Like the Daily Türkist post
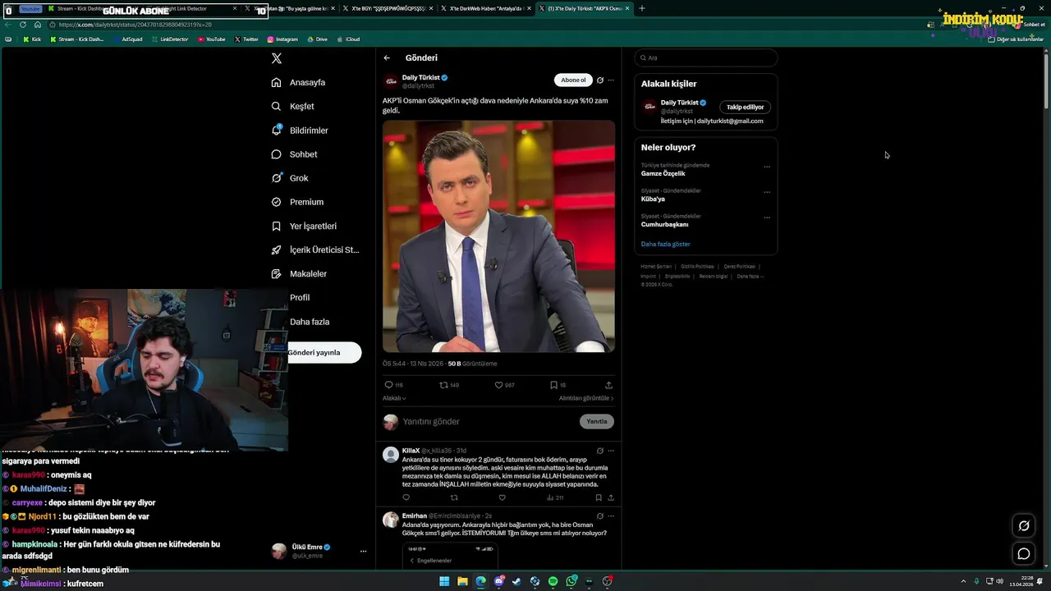The image size is (1051, 591). click(498, 385)
